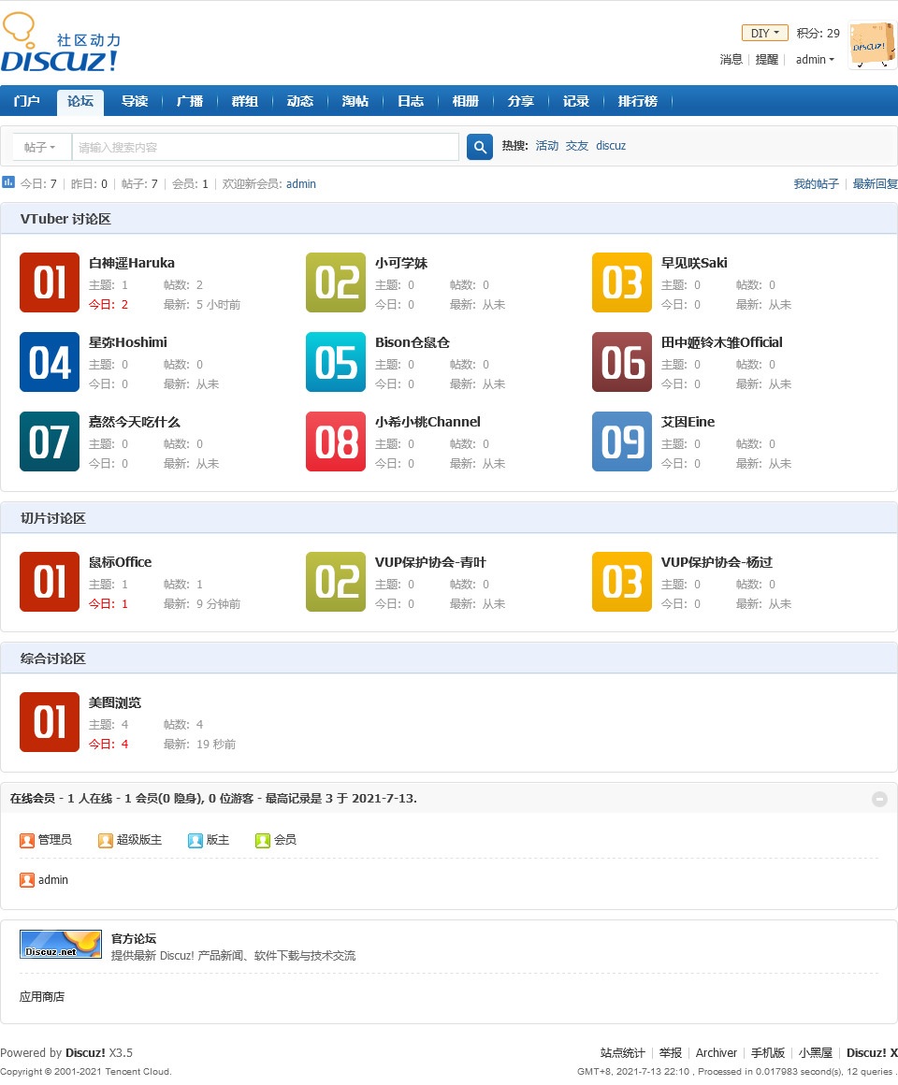Image resolution: width=898 pixels, height=1085 pixels.
Task: Open forum icon 05 for Bison仓鼠仓
Action: 336,362
